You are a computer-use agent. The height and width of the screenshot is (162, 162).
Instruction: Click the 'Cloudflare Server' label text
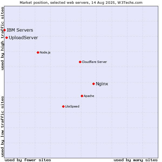[x=94, y=62]
